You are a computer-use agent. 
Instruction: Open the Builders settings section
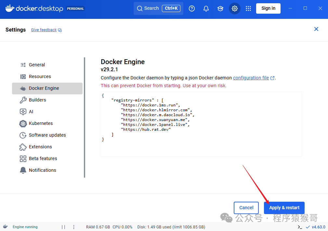click(37, 100)
